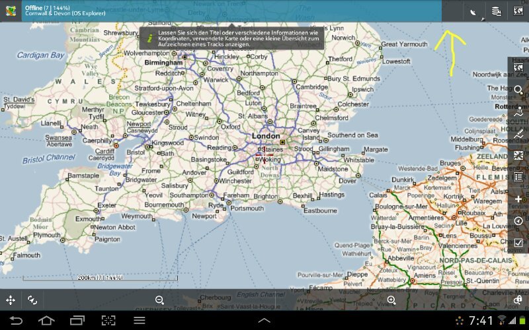The image size is (529, 330).
Task: Tap the German info tooltip
Action: (x=232, y=38)
